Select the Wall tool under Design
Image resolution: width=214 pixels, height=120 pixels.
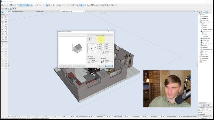(x=3, y=17)
